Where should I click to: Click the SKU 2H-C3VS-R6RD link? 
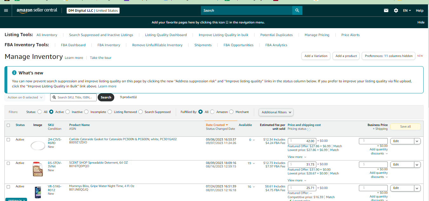(55, 141)
